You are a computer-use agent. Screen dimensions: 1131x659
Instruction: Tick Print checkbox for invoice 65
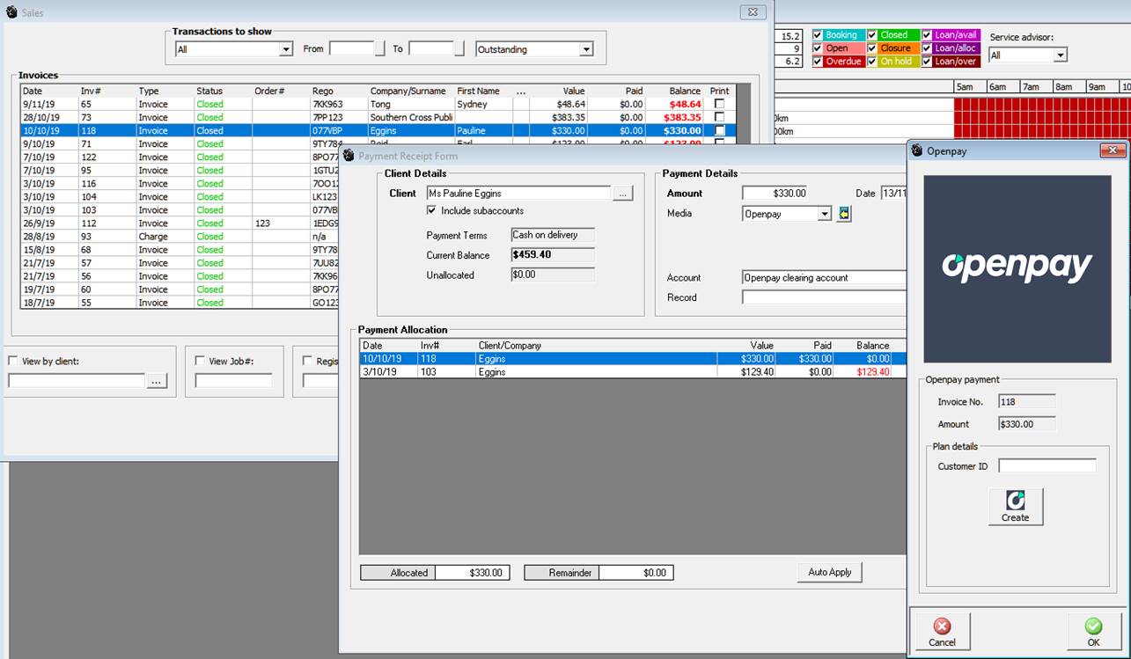(x=719, y=104)
